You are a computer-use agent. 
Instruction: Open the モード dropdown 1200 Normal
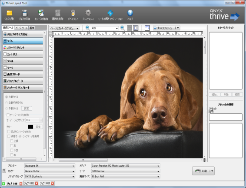click(x=126, y=171)
